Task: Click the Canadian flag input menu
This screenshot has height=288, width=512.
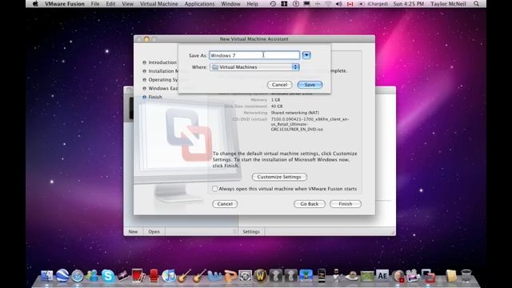Action: (350, 4)
